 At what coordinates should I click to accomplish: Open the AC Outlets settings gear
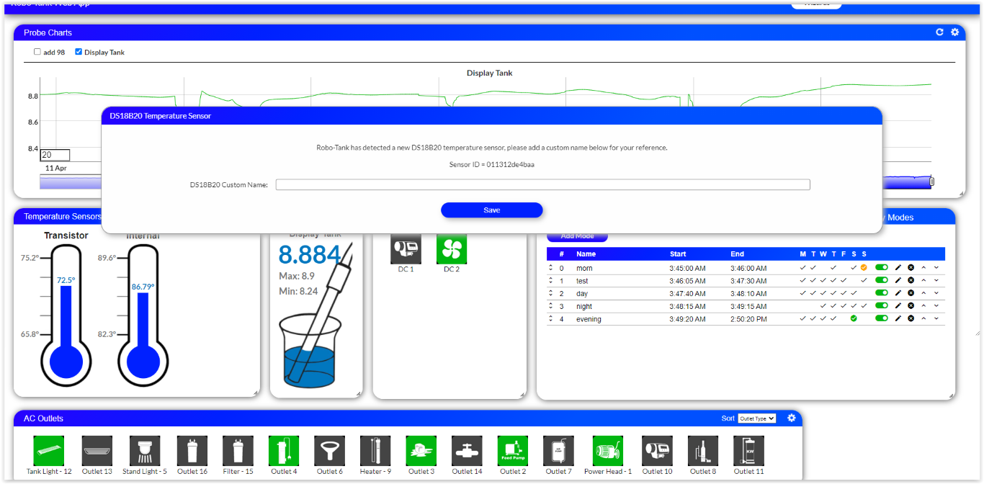pyautogui.click(x=792, y=418)
